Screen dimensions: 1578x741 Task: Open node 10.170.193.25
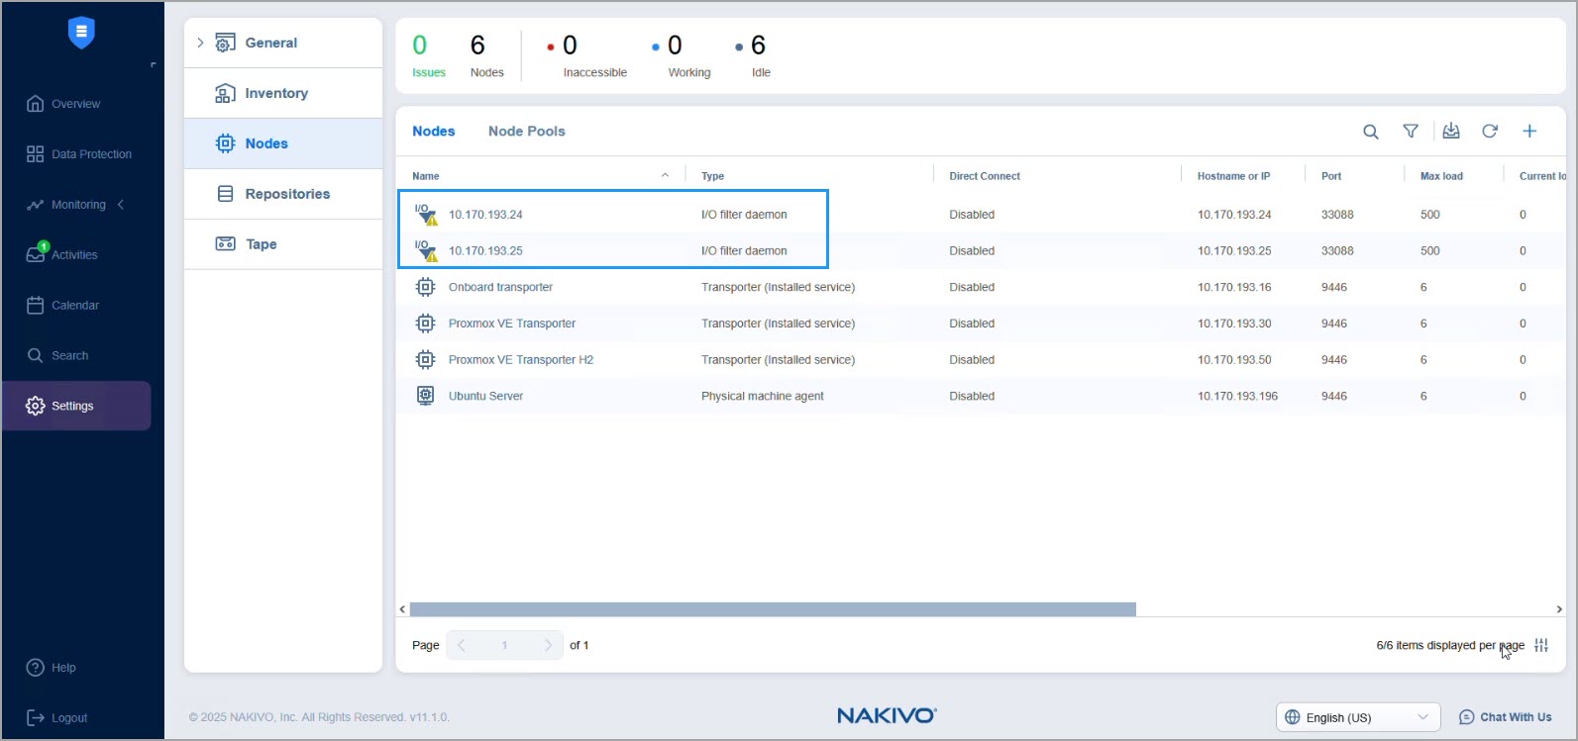tap(485, 251)
